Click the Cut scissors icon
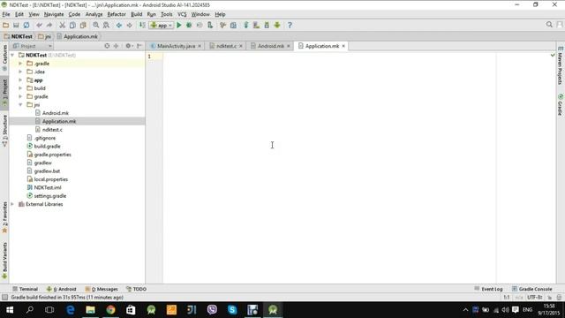The height and width of the screenshot is (318, 565). coord(62,26)
